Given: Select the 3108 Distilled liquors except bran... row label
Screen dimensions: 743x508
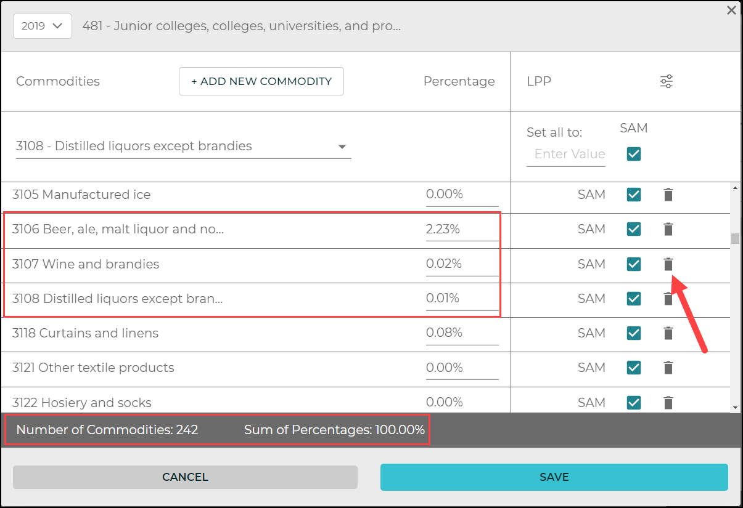Looking at the screenshot, I should tap(117, 299).
